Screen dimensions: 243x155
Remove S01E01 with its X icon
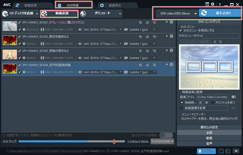point(171,22)
